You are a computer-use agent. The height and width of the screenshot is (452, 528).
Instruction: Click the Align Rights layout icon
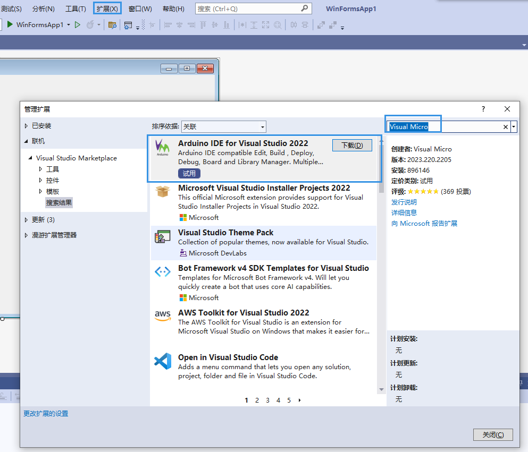pyautogui.click(x=191, y=25)
